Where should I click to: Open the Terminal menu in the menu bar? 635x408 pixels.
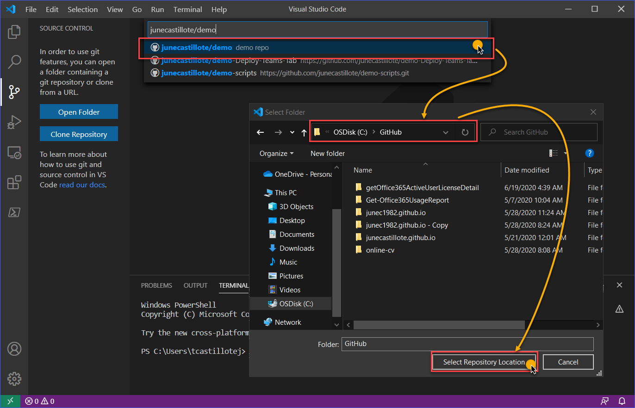tap(187, 9)
